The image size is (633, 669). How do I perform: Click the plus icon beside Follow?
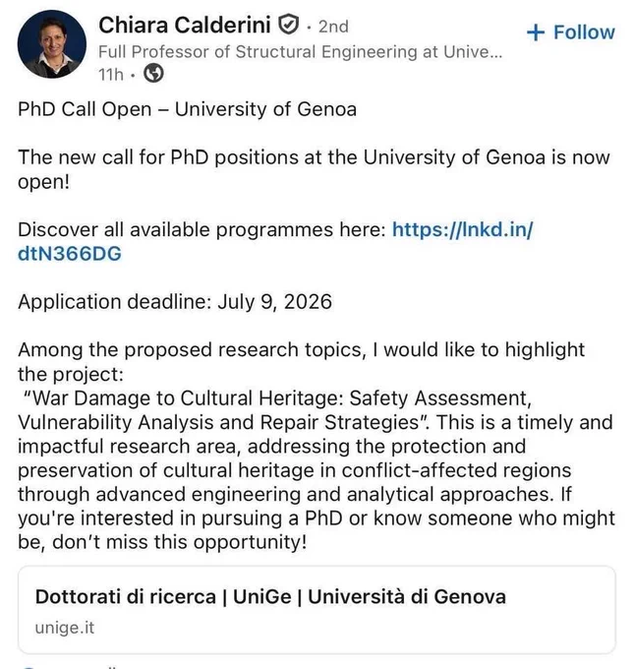click(x=536, y=32)
